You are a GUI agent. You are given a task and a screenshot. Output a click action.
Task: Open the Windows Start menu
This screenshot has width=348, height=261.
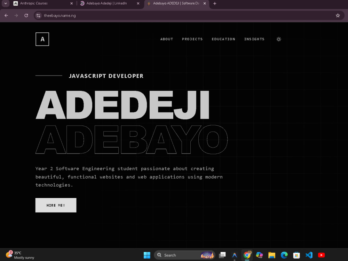pyautogui.click(x=147, y=255)
